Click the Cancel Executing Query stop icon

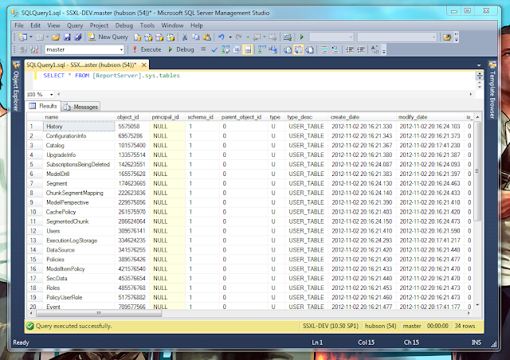coord(203,49)
